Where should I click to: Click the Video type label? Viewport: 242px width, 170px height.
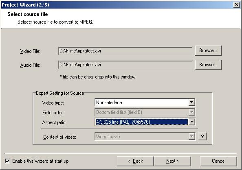53,103
